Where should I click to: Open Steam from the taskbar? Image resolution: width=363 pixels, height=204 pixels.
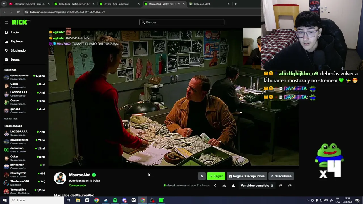click(105, 200)
